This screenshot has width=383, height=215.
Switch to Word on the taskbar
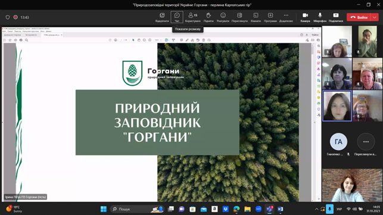[x=281, y=209]
